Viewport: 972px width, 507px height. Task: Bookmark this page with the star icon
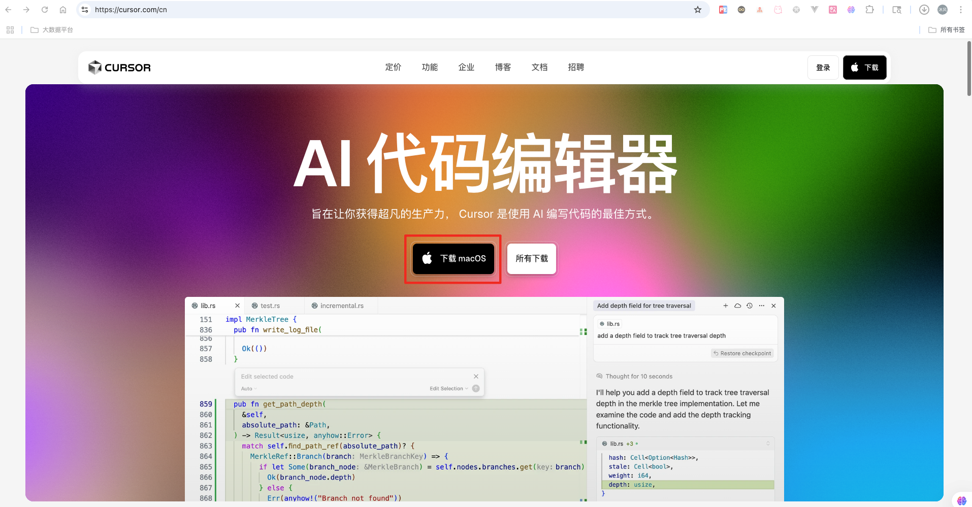[x=698, y=10]
